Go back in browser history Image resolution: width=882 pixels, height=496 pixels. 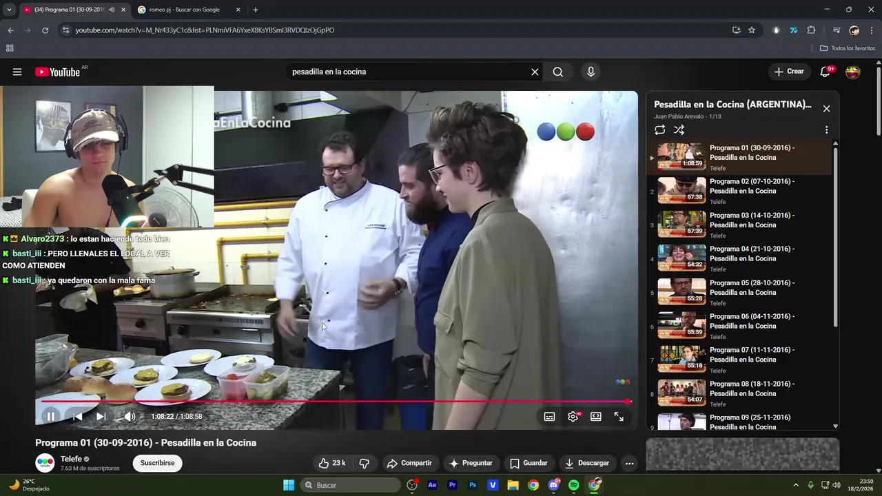[x=10, y=30]
